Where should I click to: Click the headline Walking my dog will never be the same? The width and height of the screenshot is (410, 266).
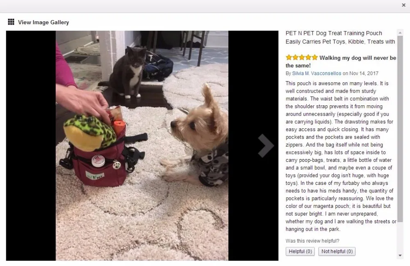coord(341,61)
